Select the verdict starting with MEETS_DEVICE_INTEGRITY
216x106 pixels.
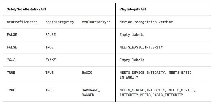click(x=156, y=75)
